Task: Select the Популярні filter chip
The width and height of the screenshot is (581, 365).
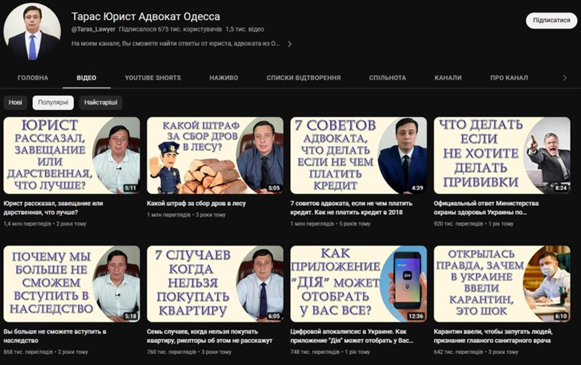Action: 53,102
